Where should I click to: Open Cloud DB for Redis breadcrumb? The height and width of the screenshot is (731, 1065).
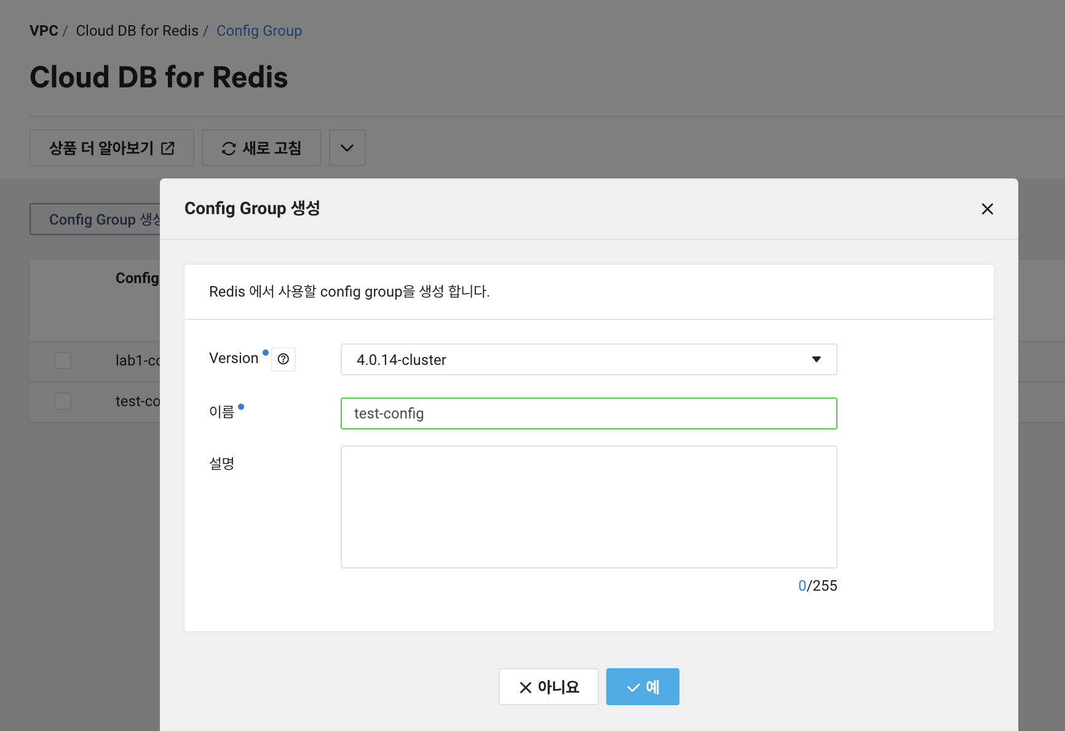tap(137, 31)
